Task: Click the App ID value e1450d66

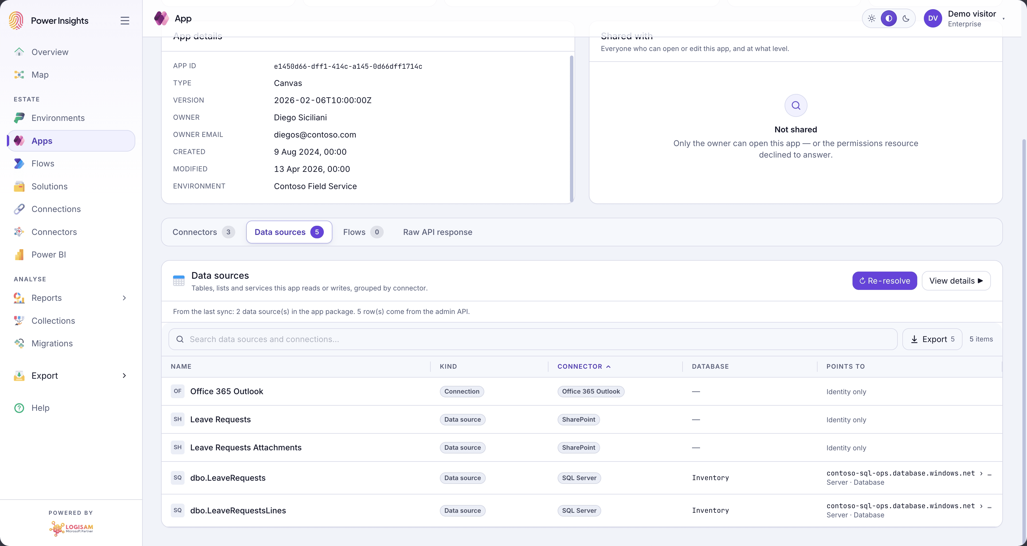Action: [348, 66]
